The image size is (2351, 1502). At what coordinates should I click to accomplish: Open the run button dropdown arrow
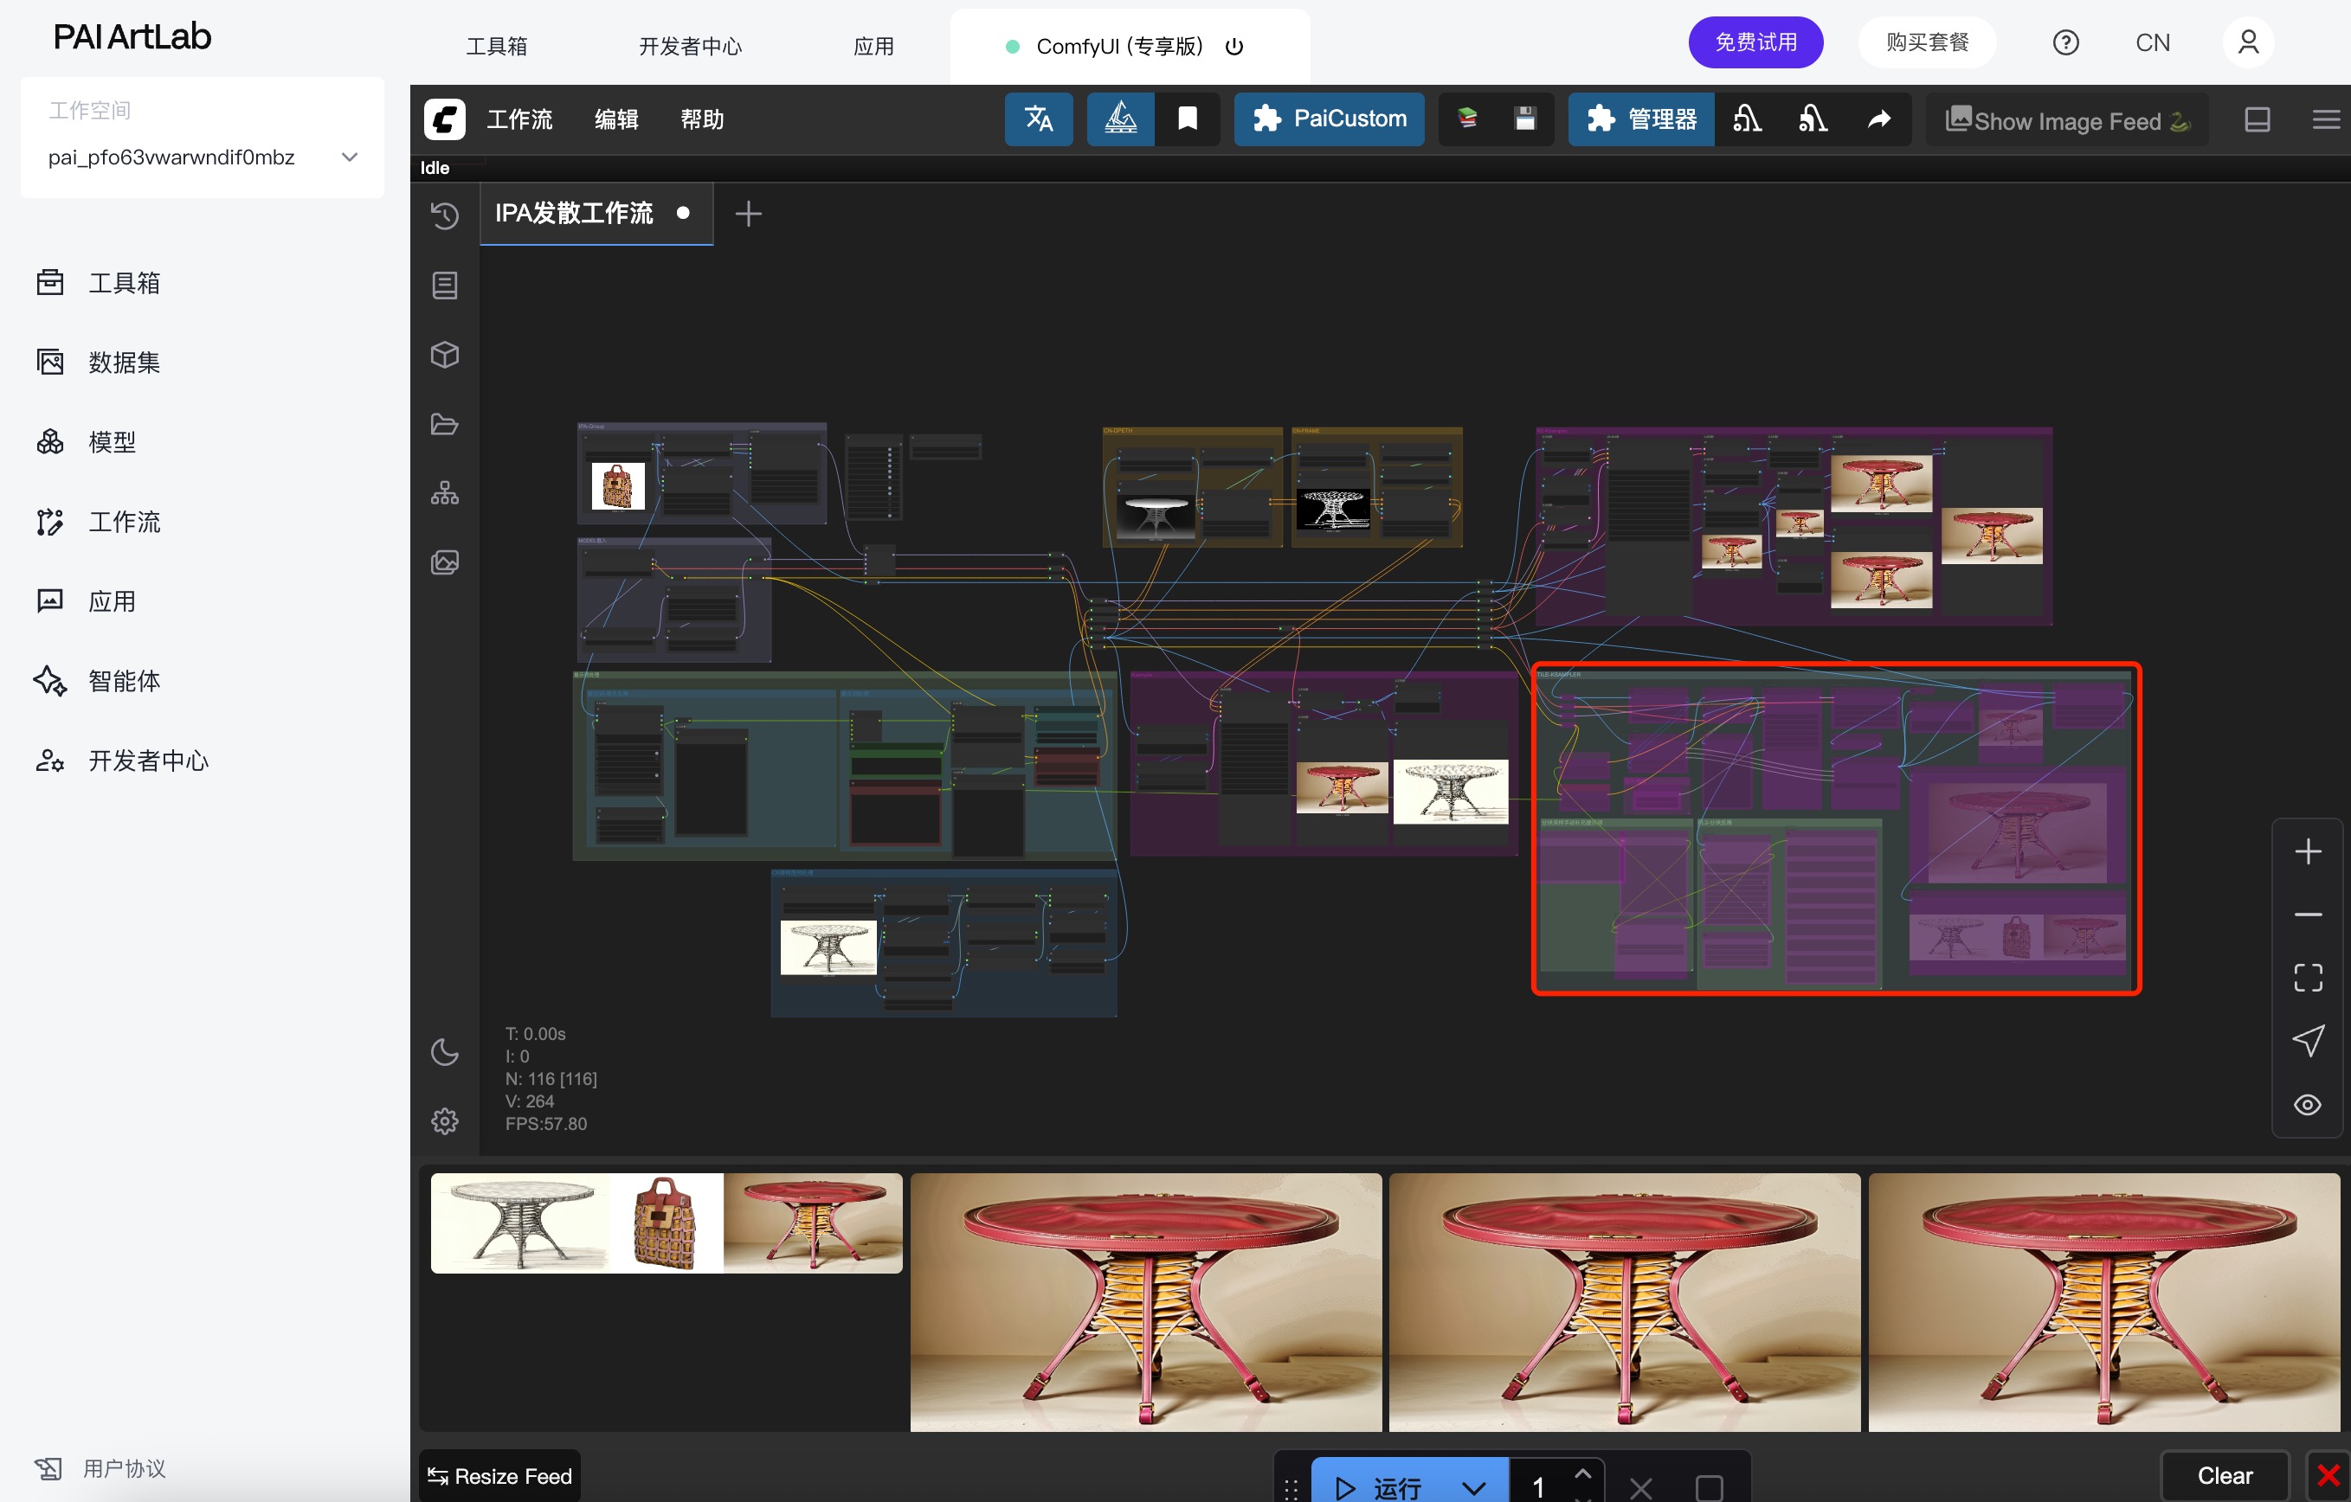[x=1473, y=1486]
